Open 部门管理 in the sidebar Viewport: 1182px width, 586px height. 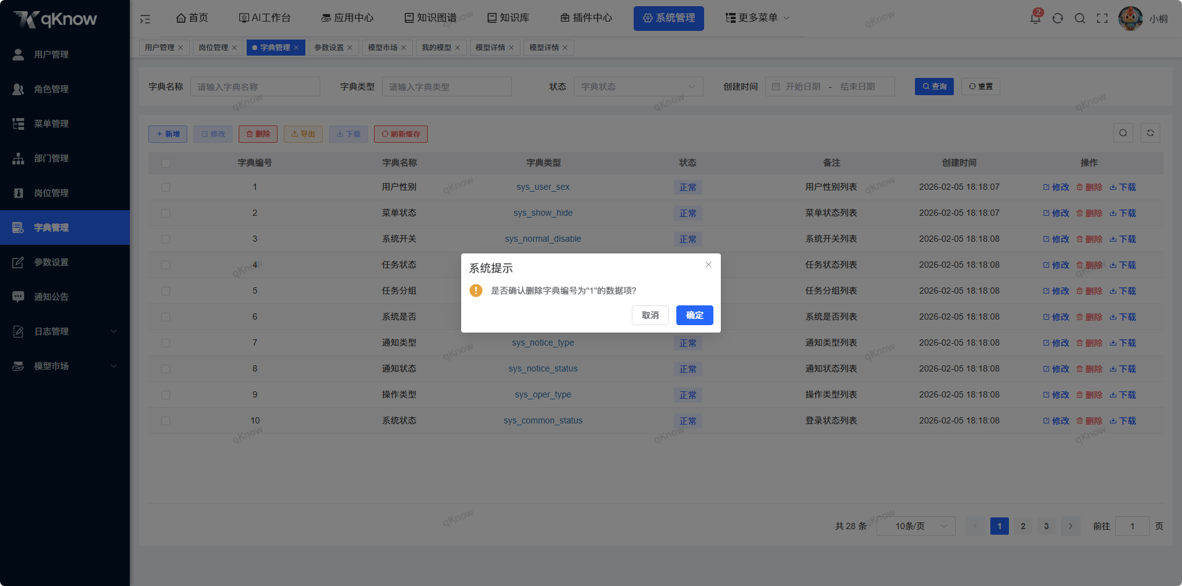(65, 158)
